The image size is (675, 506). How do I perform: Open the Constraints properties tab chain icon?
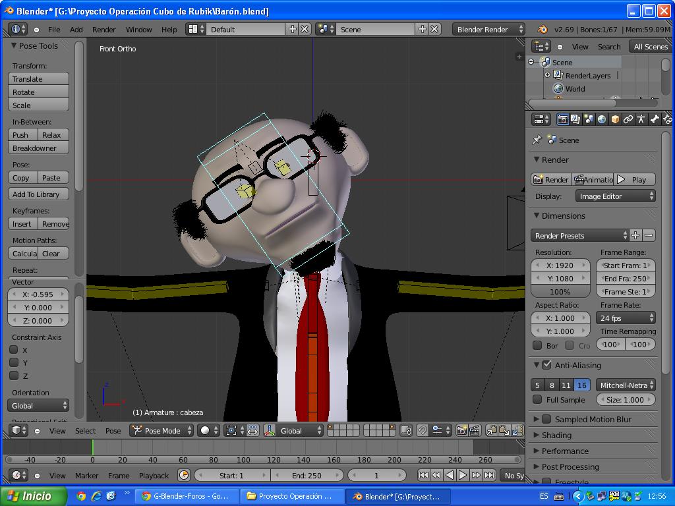(x=628, y=120)
